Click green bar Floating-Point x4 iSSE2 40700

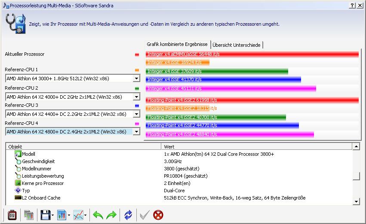[216, 117]
